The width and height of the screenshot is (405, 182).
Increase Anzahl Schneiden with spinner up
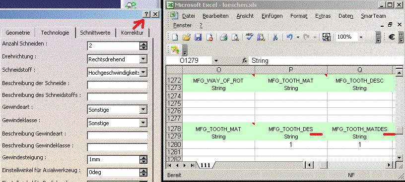[143, 44]
